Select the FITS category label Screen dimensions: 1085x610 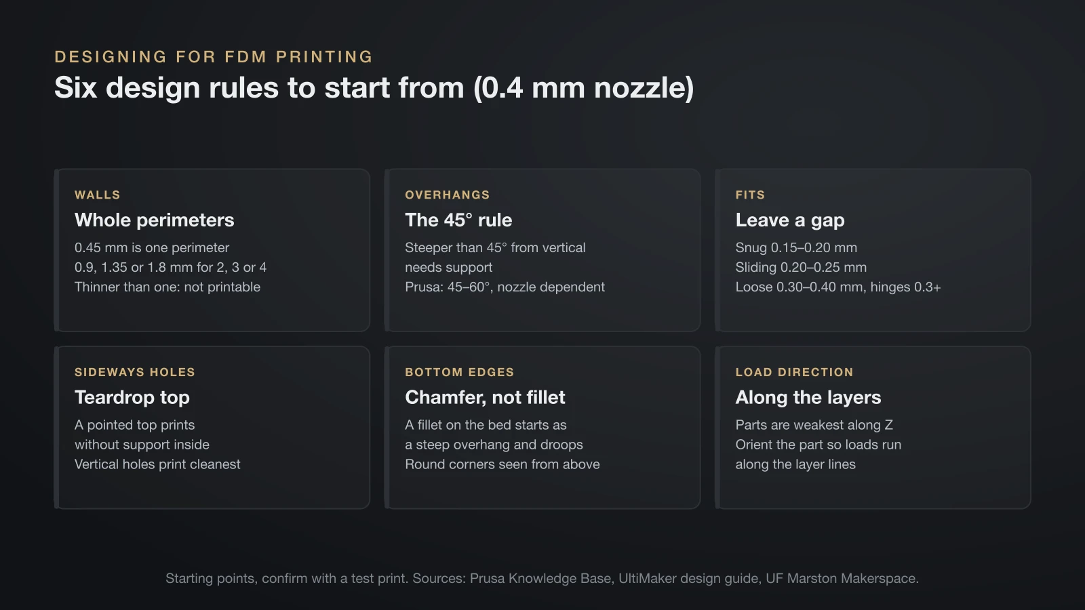coord(750,195)
